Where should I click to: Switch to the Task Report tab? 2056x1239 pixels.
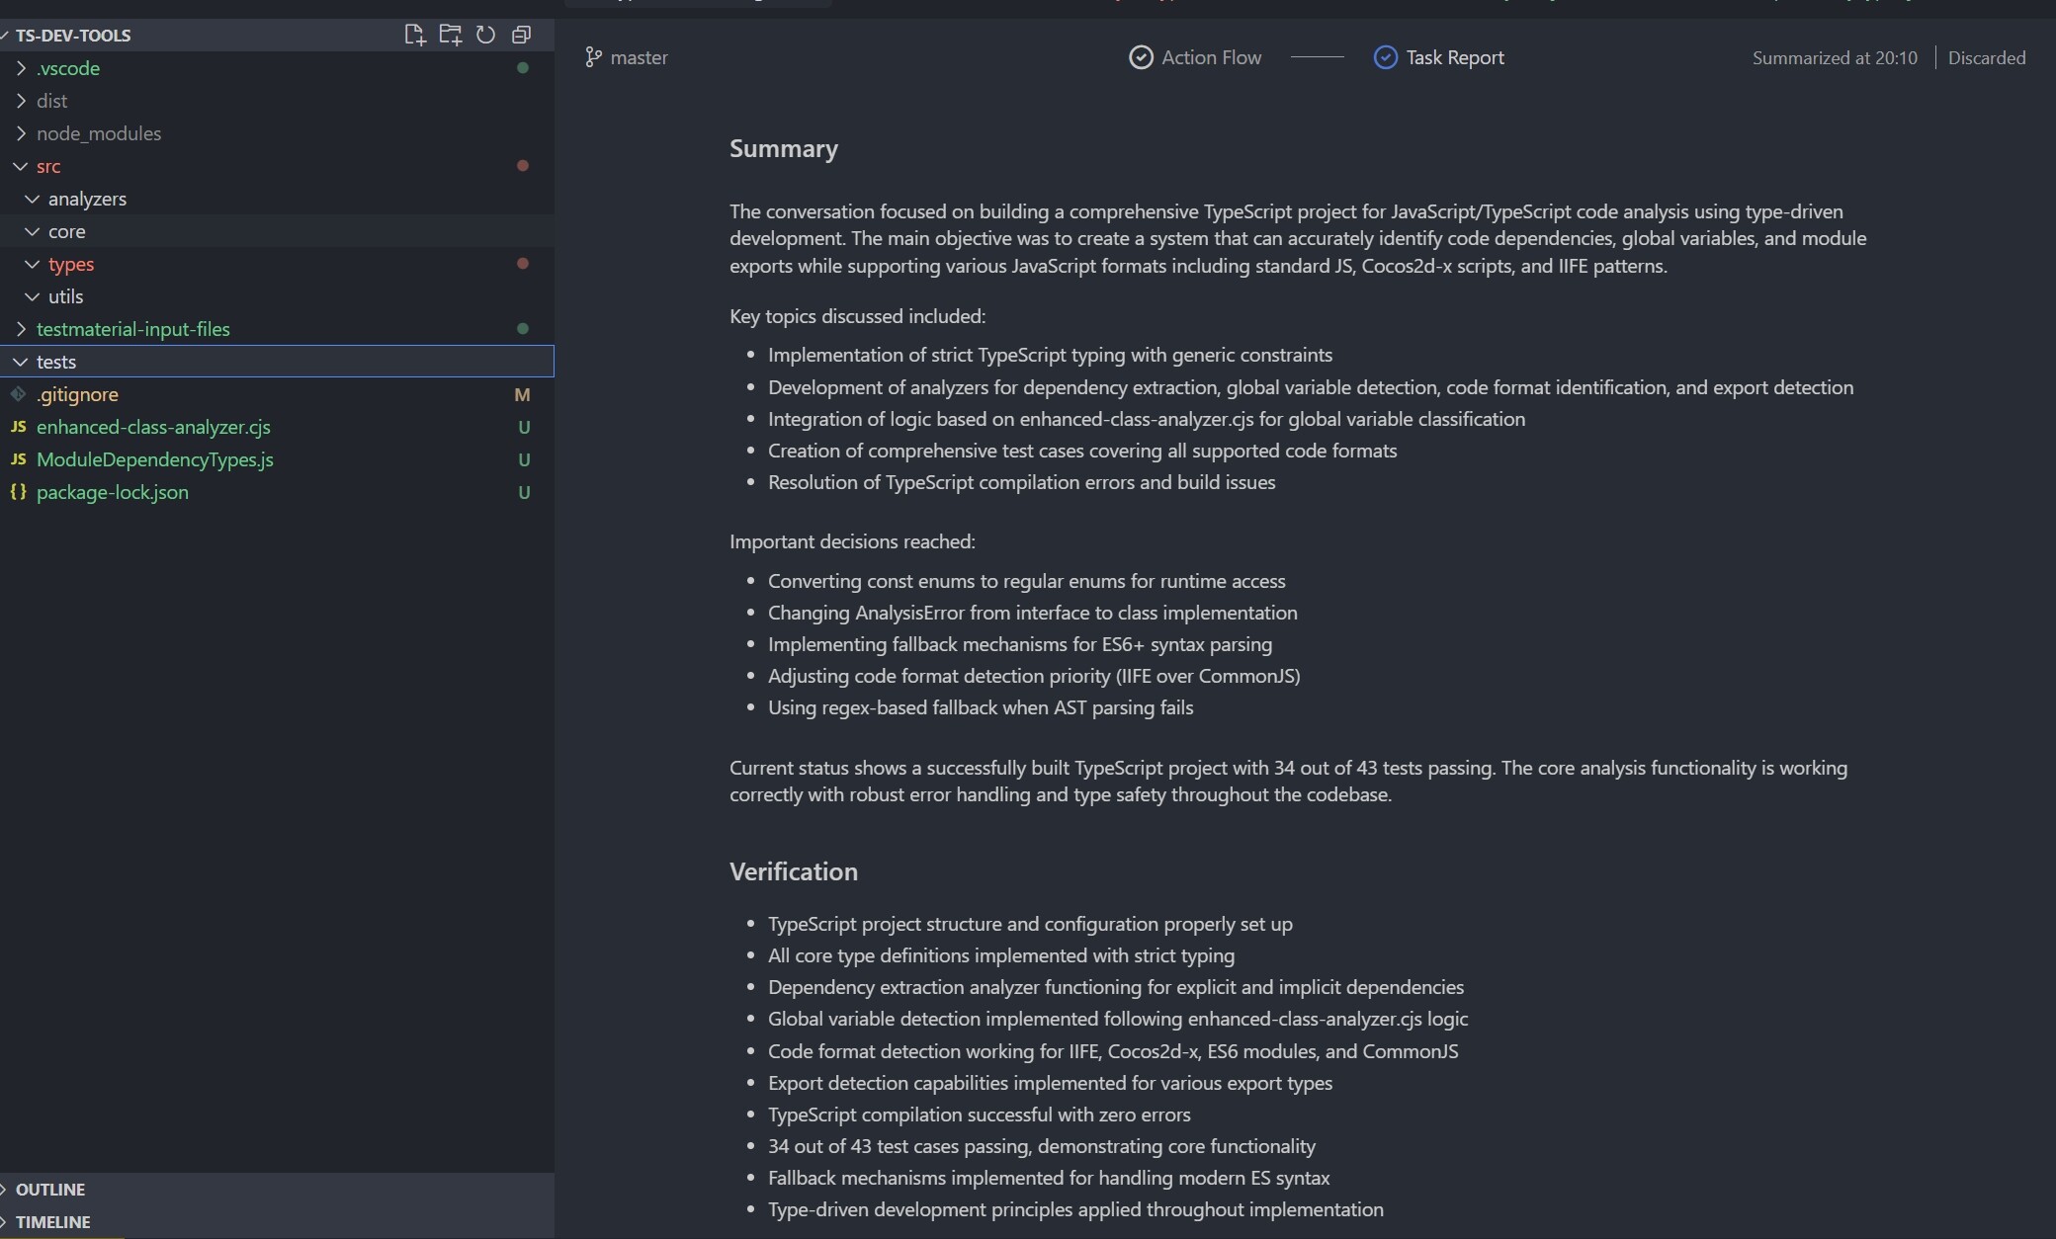click(x=1454, y=57)
